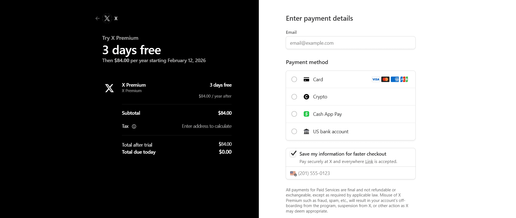Open the Link hyperlink
This screenshot has width=516, height=218.
coord(369,162)
